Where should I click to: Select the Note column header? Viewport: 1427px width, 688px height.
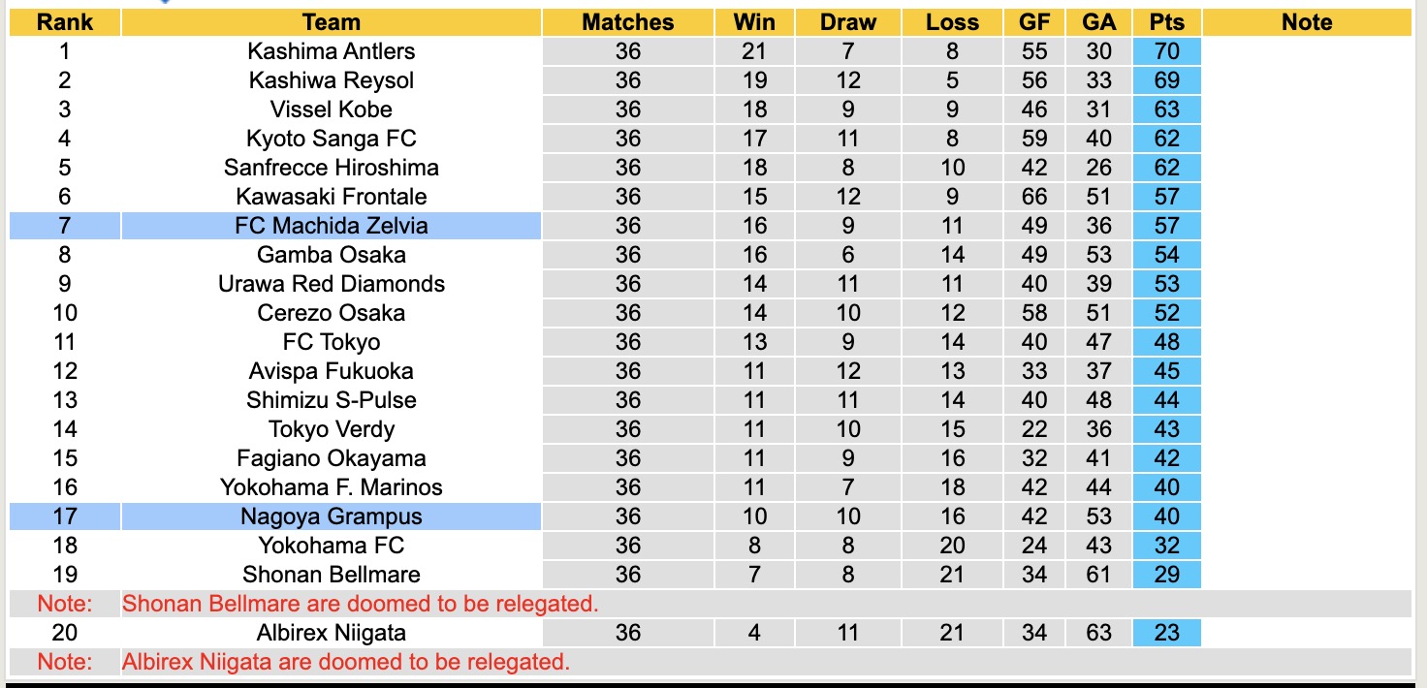tap(1307, 22)
